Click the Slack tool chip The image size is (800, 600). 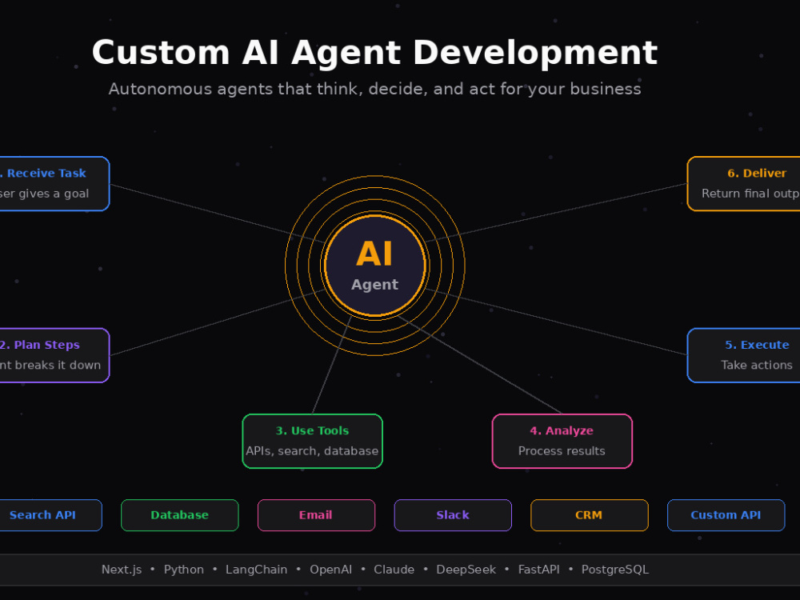[453, 515]
